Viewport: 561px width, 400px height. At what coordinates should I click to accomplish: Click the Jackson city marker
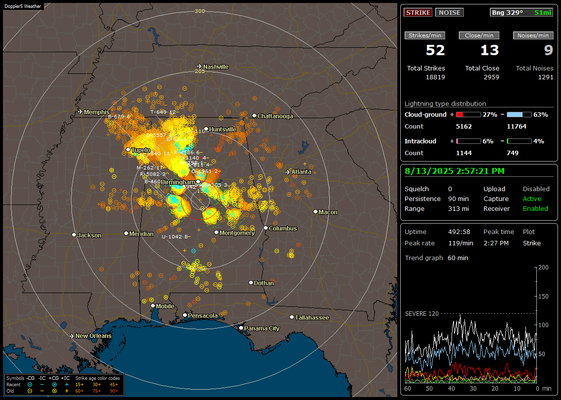74,235
